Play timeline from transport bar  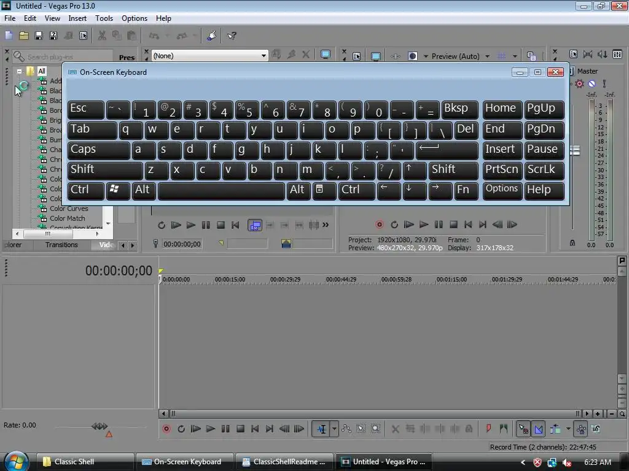(x=211, y=429)
